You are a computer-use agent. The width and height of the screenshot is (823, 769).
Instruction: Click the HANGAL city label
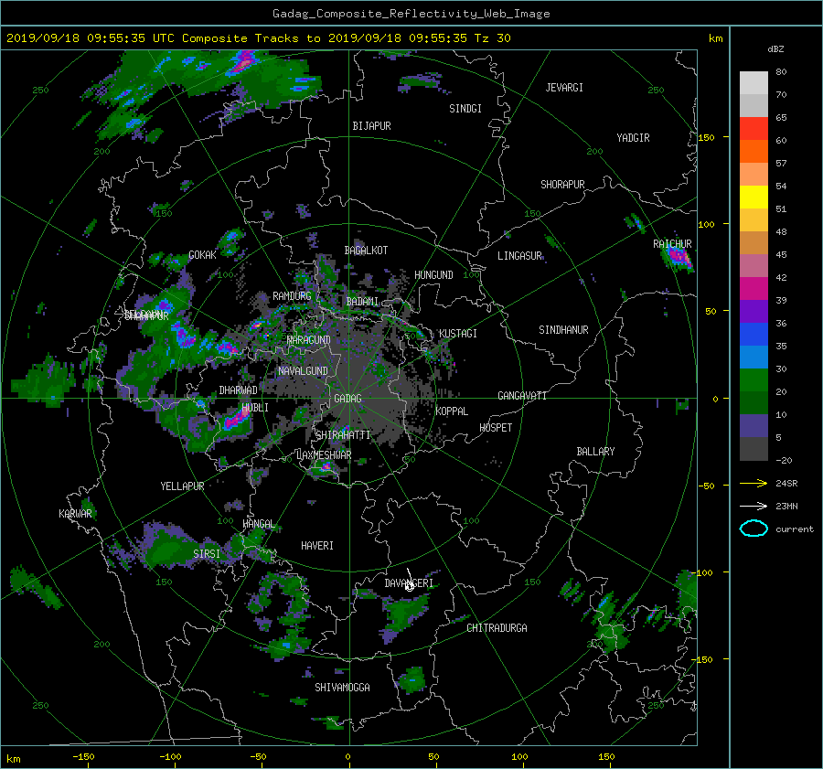coord(259,524)
